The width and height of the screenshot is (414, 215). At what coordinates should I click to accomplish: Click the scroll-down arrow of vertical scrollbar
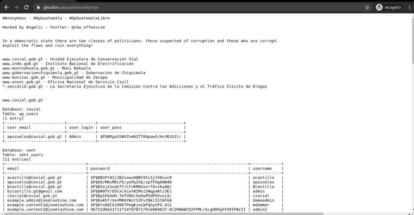[x=412, y=210]
